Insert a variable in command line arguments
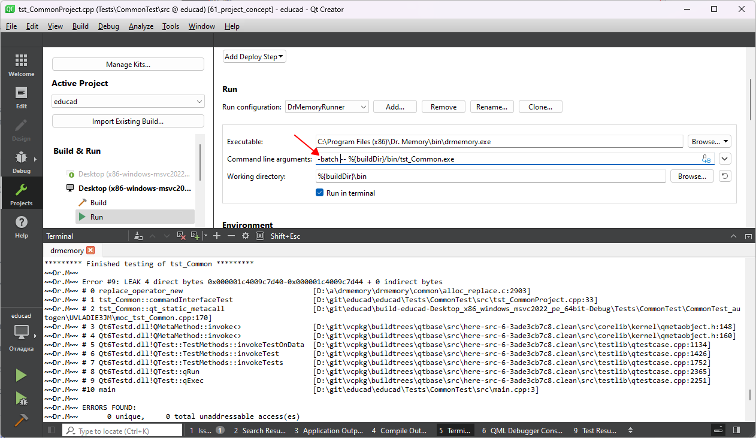The width and height of the screenshot is (756, 438). point(707,159)
